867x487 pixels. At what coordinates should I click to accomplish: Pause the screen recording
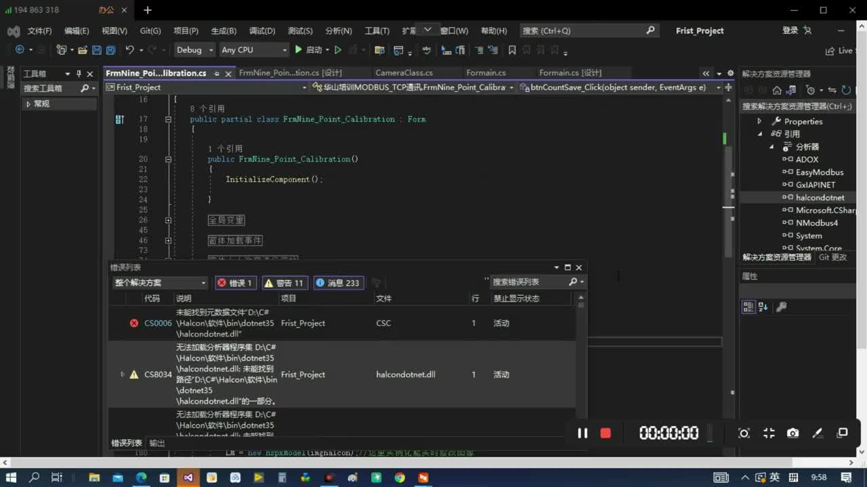coord(583,433)
